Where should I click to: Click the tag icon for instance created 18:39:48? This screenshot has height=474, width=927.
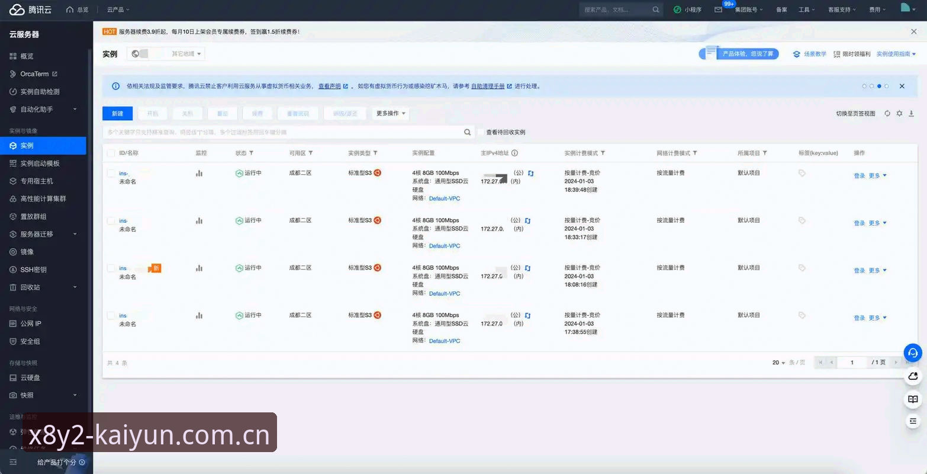pos(802,173)
